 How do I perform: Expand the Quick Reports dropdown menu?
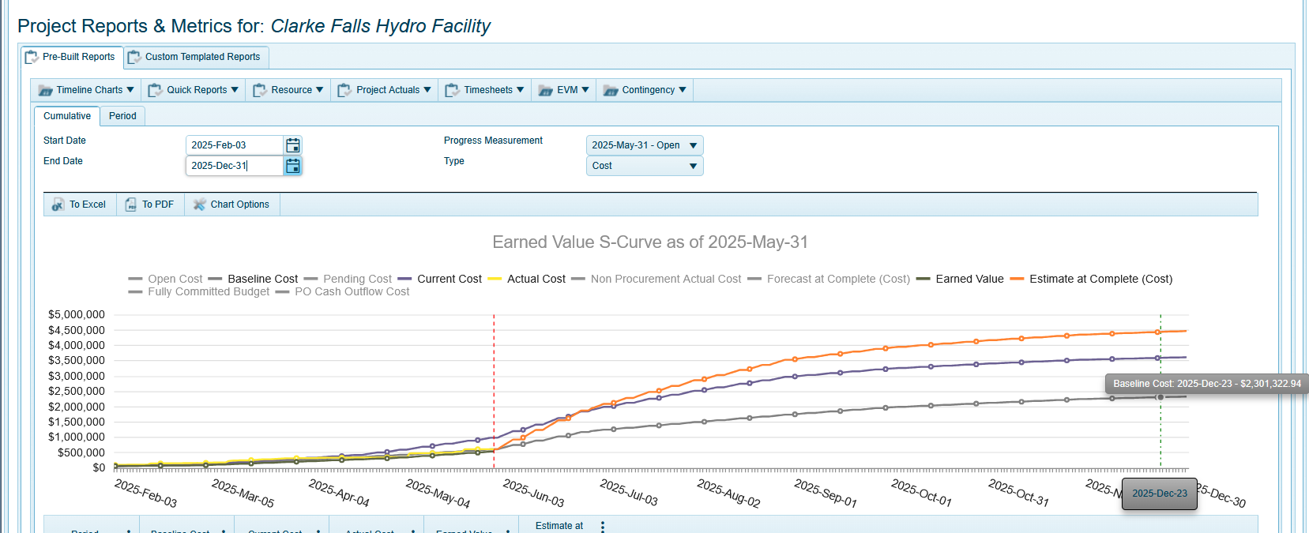coord(193,90)
